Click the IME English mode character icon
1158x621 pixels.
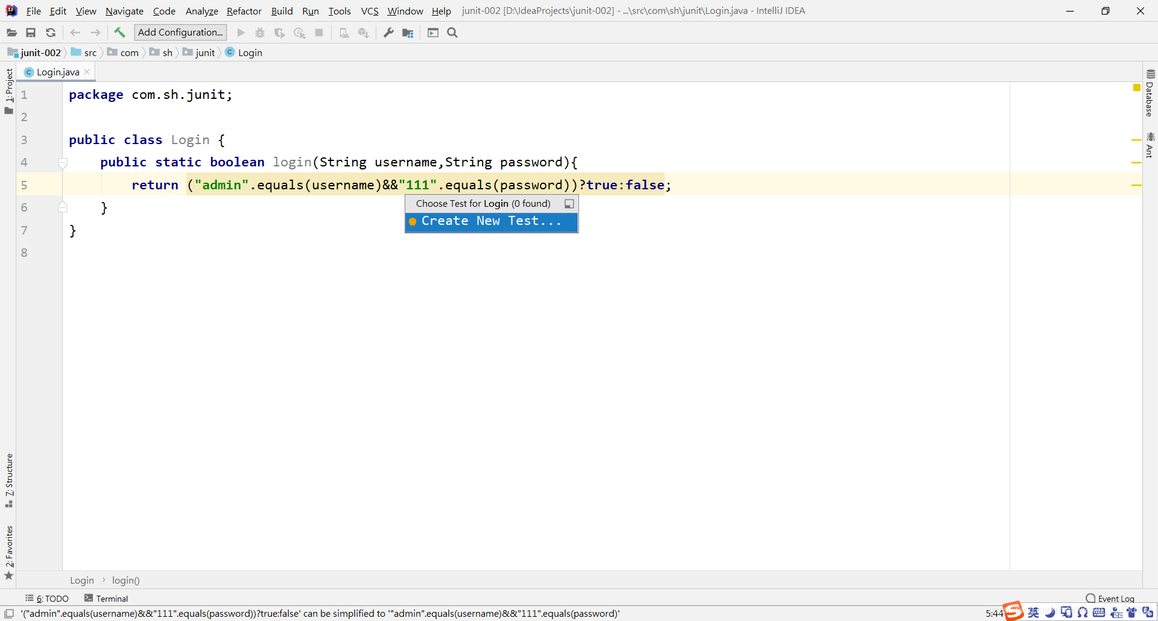click(x=1033, y=613)
